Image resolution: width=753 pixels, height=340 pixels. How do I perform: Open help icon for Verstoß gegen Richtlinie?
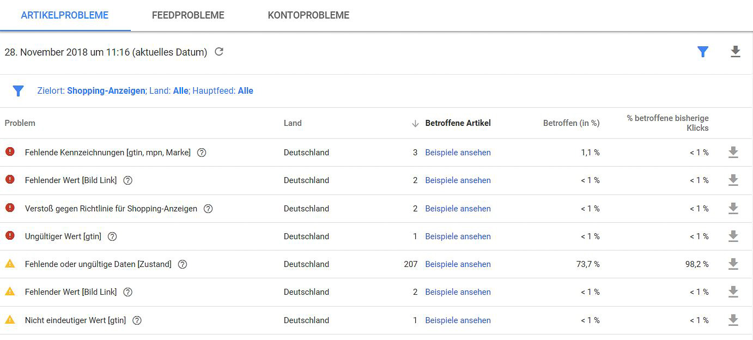pyautogui.click(x=208, y=209)
